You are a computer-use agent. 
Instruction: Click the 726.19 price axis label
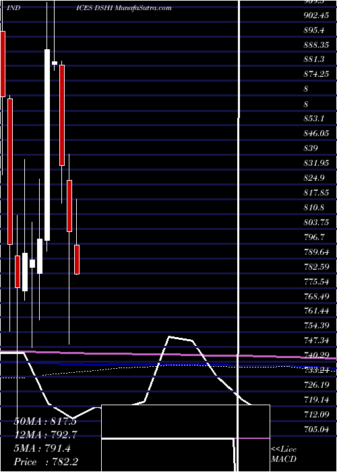click(x=316, y=385)
